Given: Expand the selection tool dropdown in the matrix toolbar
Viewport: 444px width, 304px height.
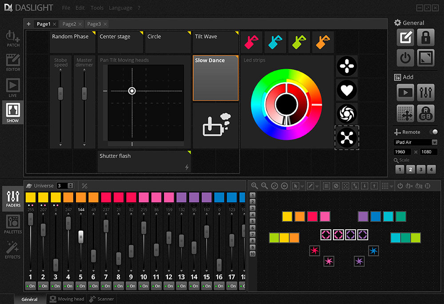Looking at the screenshot, I should 302,186.
